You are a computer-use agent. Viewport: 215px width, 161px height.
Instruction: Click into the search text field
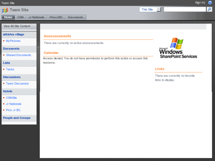pyautogui.click(x=185, y=9)
